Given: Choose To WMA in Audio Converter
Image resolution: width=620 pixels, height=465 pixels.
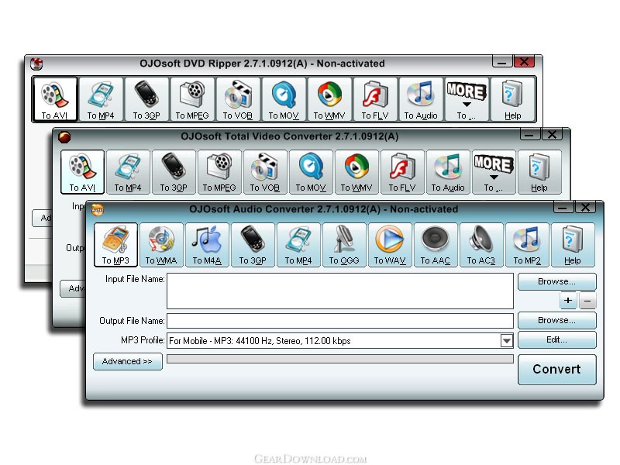Looking at the screenshot, I should click(x=161, y=245).
